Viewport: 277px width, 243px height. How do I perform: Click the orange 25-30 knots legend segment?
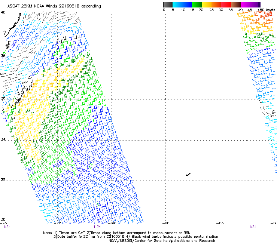[x=216, y=4]
